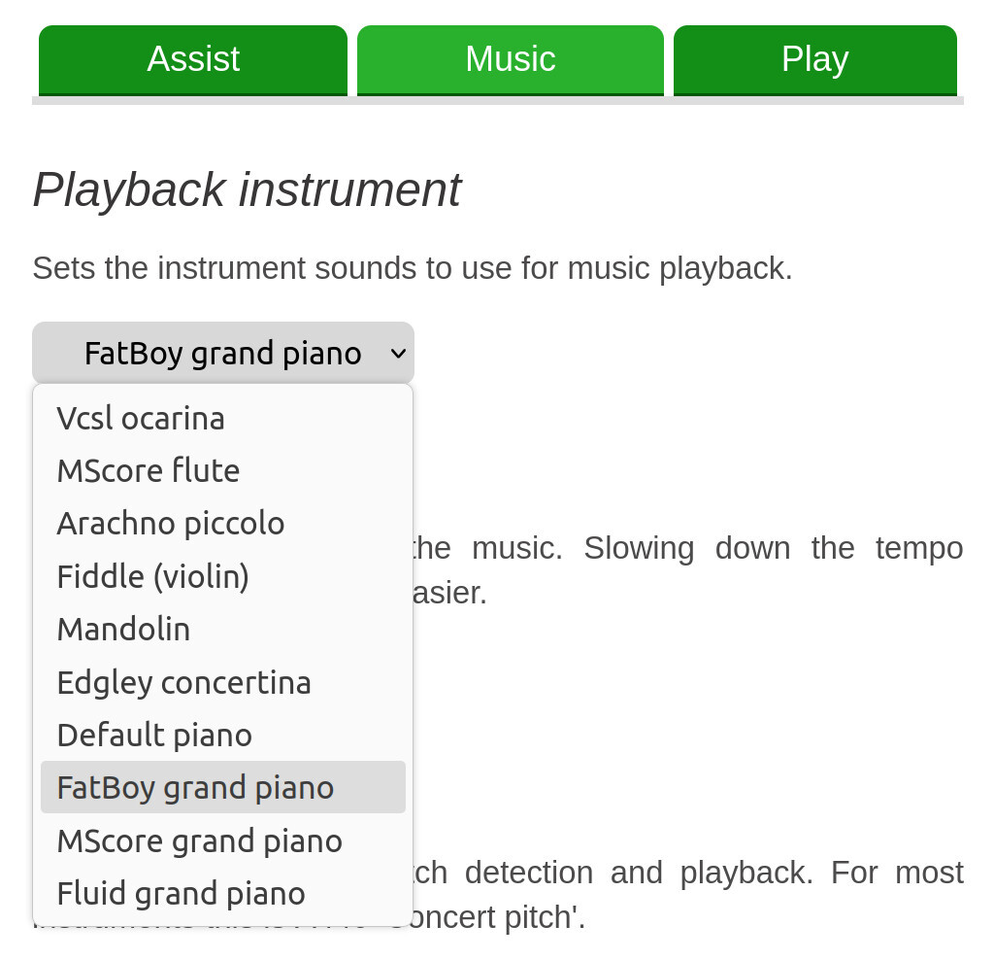Choose MScore flute instrument option
Image resolution: width=994 pixels, height=960 pixels.
[149, 470]
